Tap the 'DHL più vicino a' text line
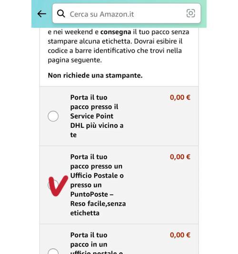238x254 pixels. coord(97,125)
